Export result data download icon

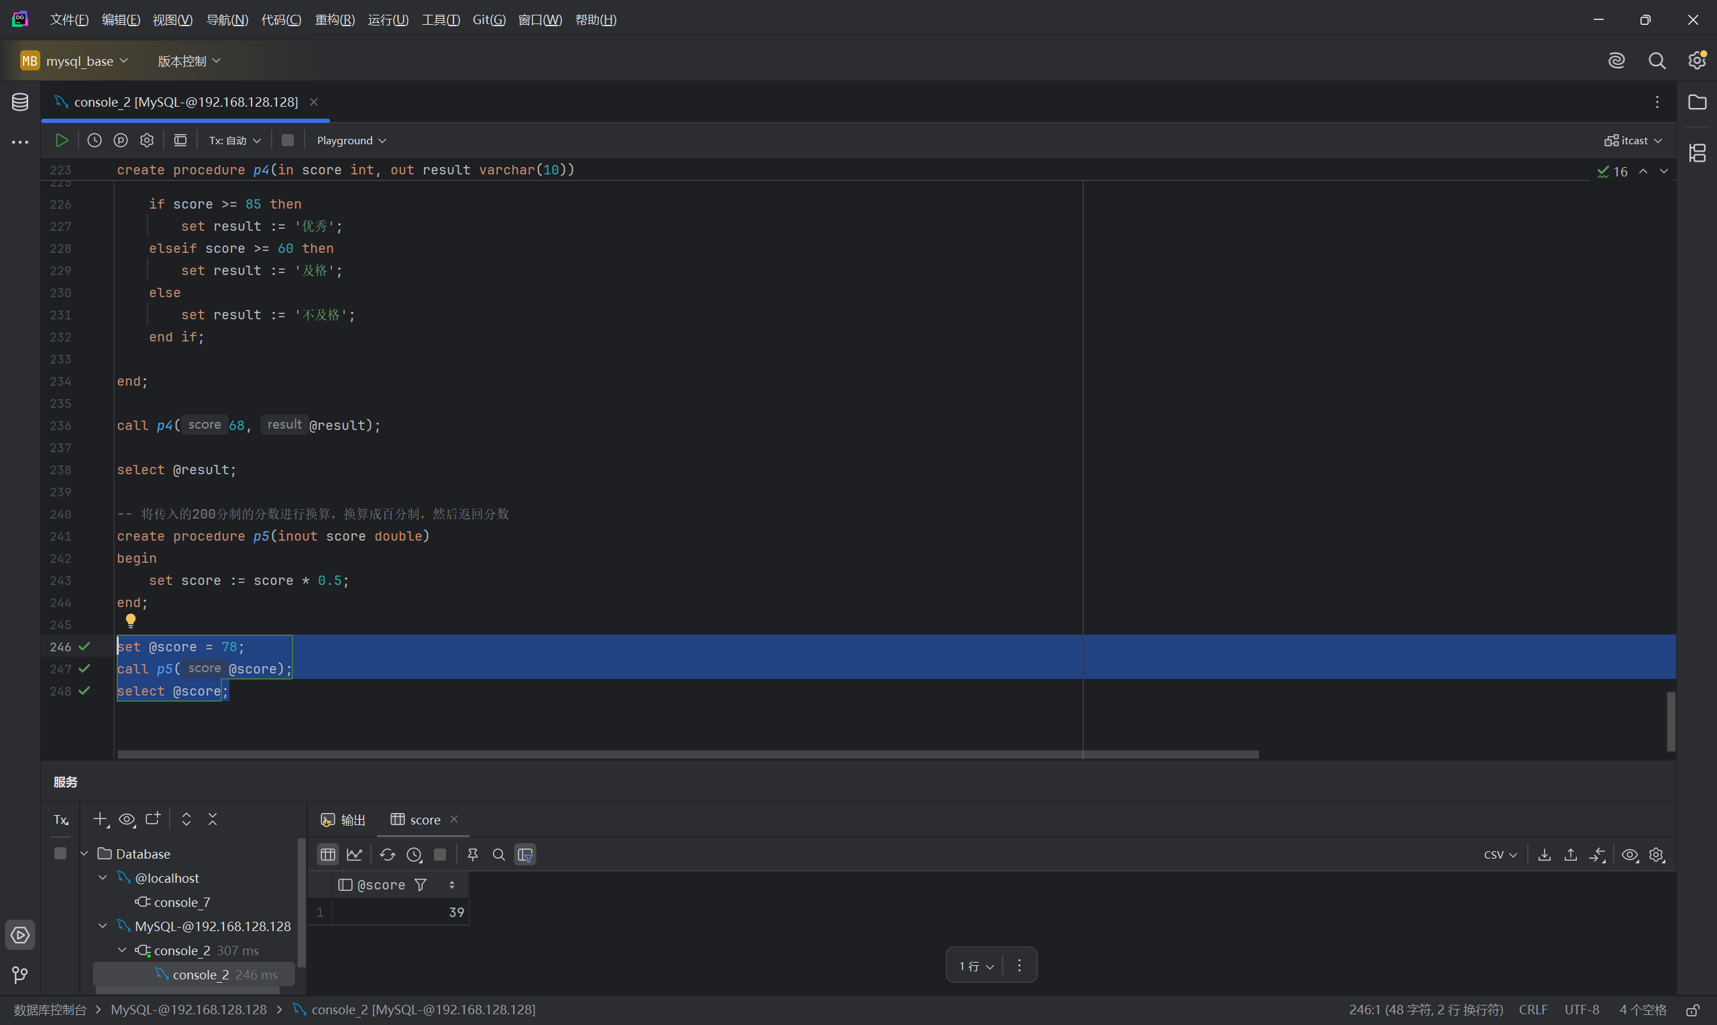pyautogui.click(x=1545, y=855)
